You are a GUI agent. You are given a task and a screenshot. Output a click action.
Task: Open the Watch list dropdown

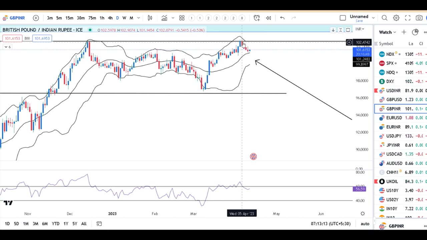(x=387, y=32)
